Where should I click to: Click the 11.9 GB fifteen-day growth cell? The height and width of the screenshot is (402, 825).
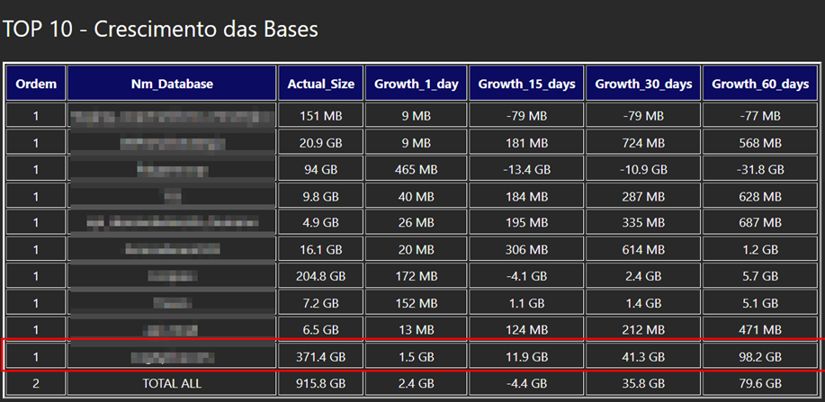click(526, 357)
